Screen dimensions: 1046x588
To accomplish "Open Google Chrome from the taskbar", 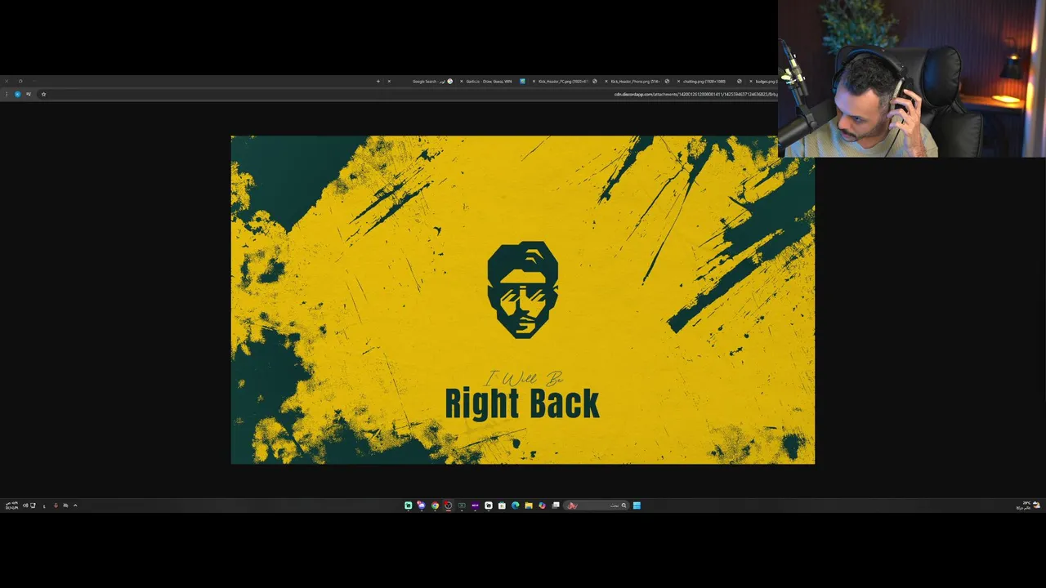I will (435, 506).
